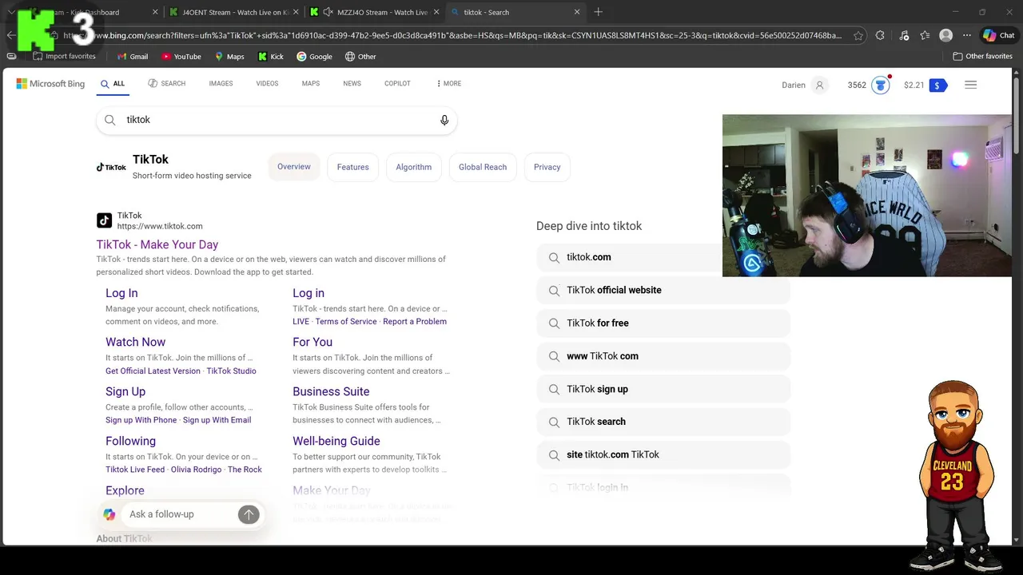Open the Copilot Chat button in toolbar
This screenshot has height=575, width=1023.
[999, 35]
